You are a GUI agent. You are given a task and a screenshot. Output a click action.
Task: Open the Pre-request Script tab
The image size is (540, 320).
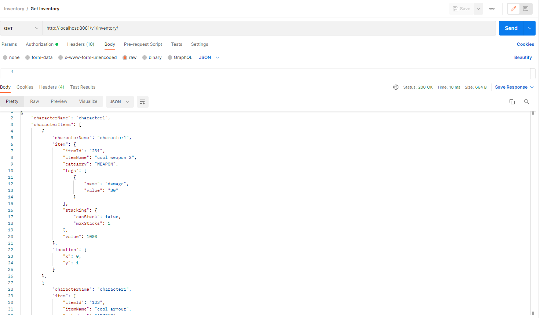coord(143,44)
